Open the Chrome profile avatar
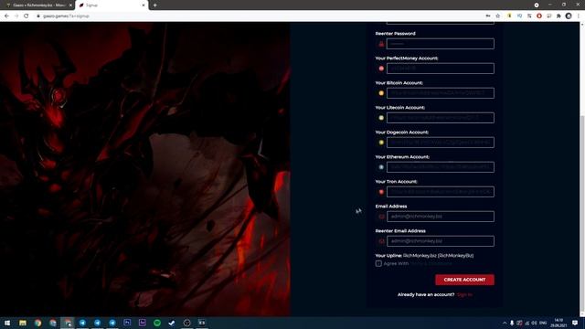The height and width of the screenshot is (329, 585). [x=569, y=16]
